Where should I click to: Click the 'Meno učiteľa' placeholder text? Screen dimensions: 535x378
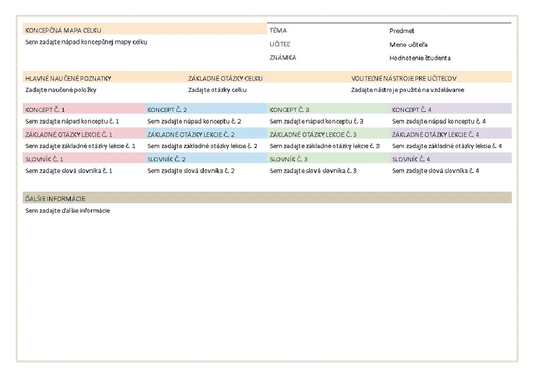408,45
